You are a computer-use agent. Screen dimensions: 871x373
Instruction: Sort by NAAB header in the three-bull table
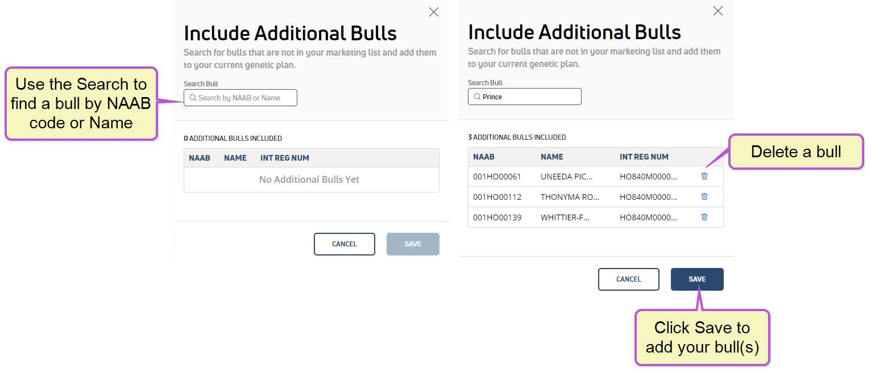(x=484, y=157)
